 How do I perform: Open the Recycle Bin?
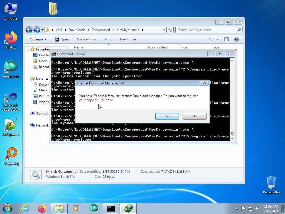271,185
